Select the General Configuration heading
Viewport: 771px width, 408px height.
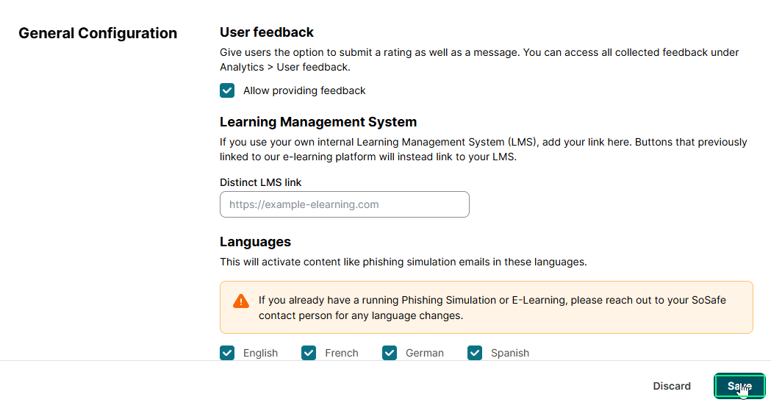click(98, 33)
